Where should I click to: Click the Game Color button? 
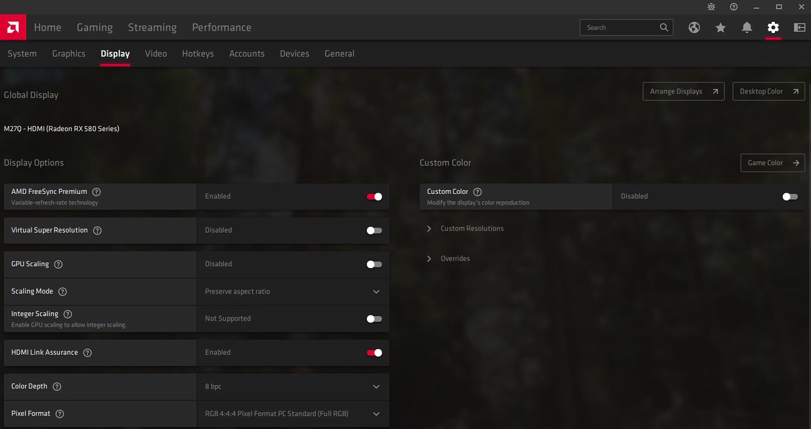tap(772, 163)
